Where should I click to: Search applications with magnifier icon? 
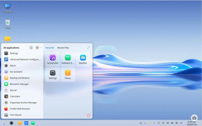point(31,48)
